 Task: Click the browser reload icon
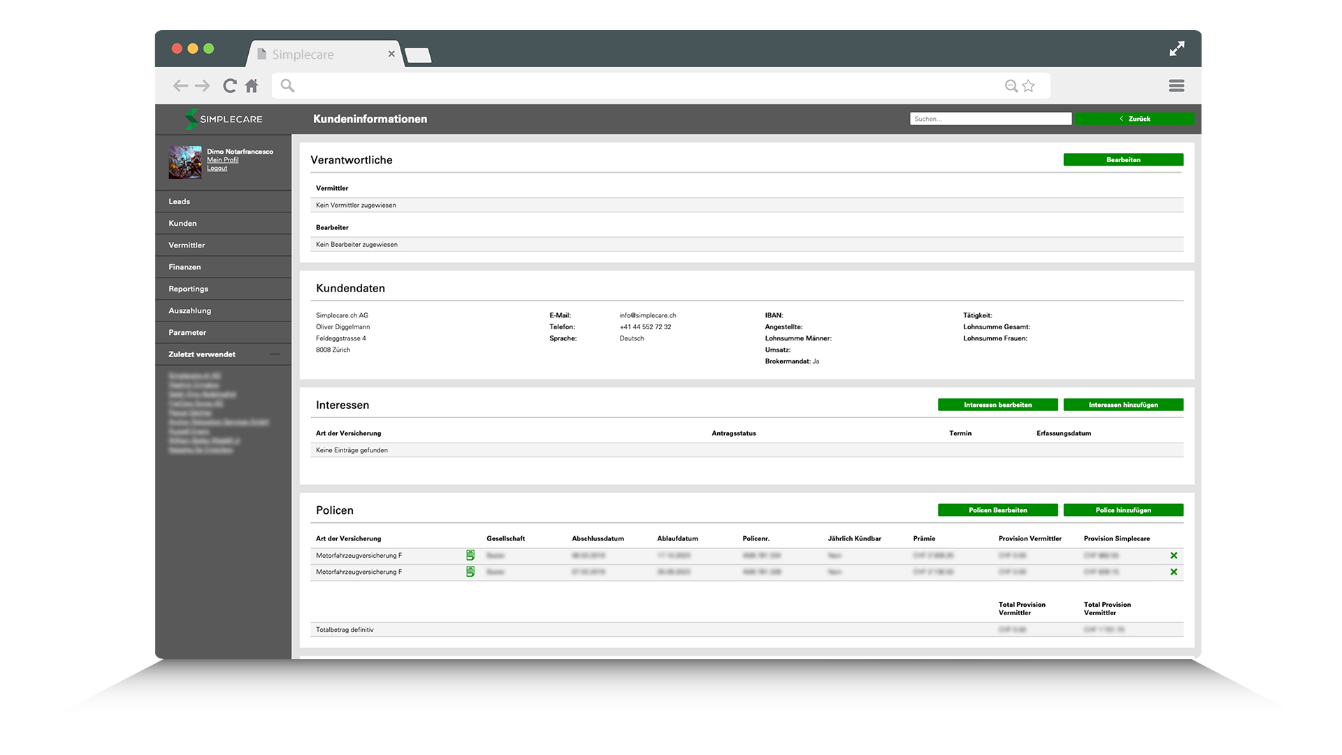(x=229, y=85)
